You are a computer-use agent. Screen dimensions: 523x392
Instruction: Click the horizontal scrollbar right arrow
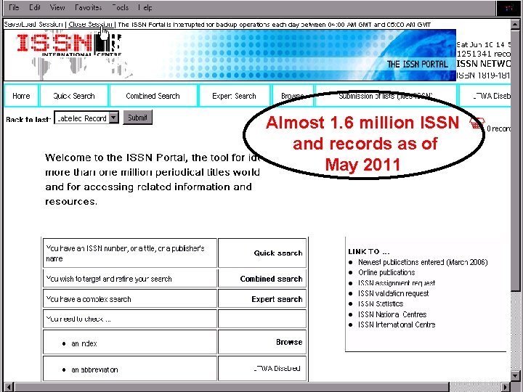point(506,387)
